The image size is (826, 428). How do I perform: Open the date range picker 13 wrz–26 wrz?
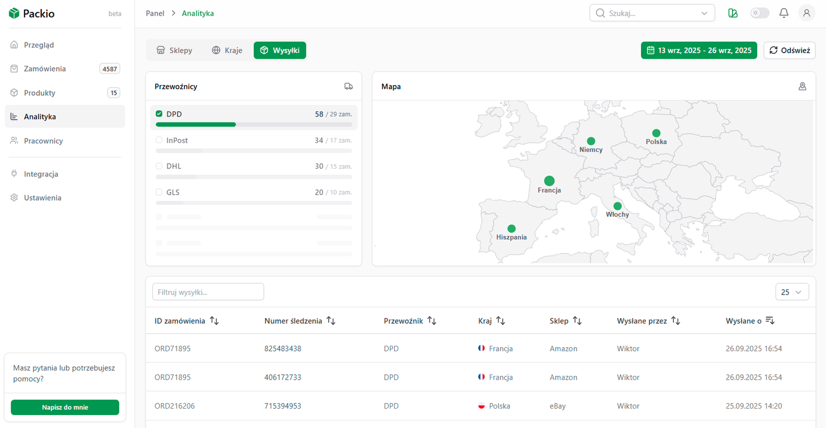(x=699, y=51)
